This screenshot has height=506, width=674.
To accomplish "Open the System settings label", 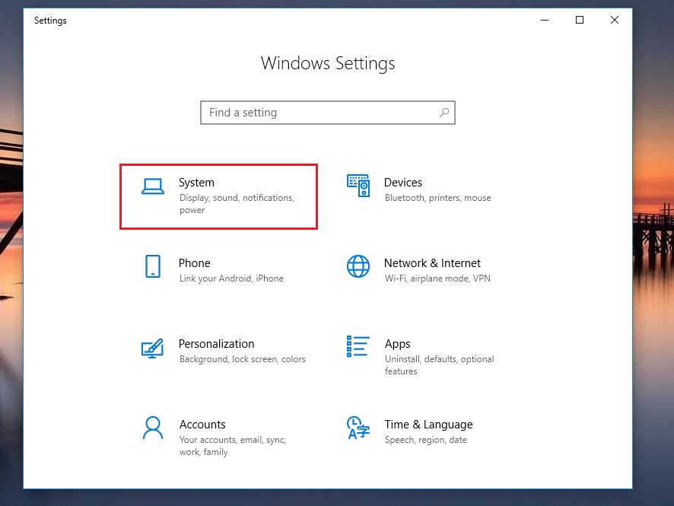I will coord(196,183).
